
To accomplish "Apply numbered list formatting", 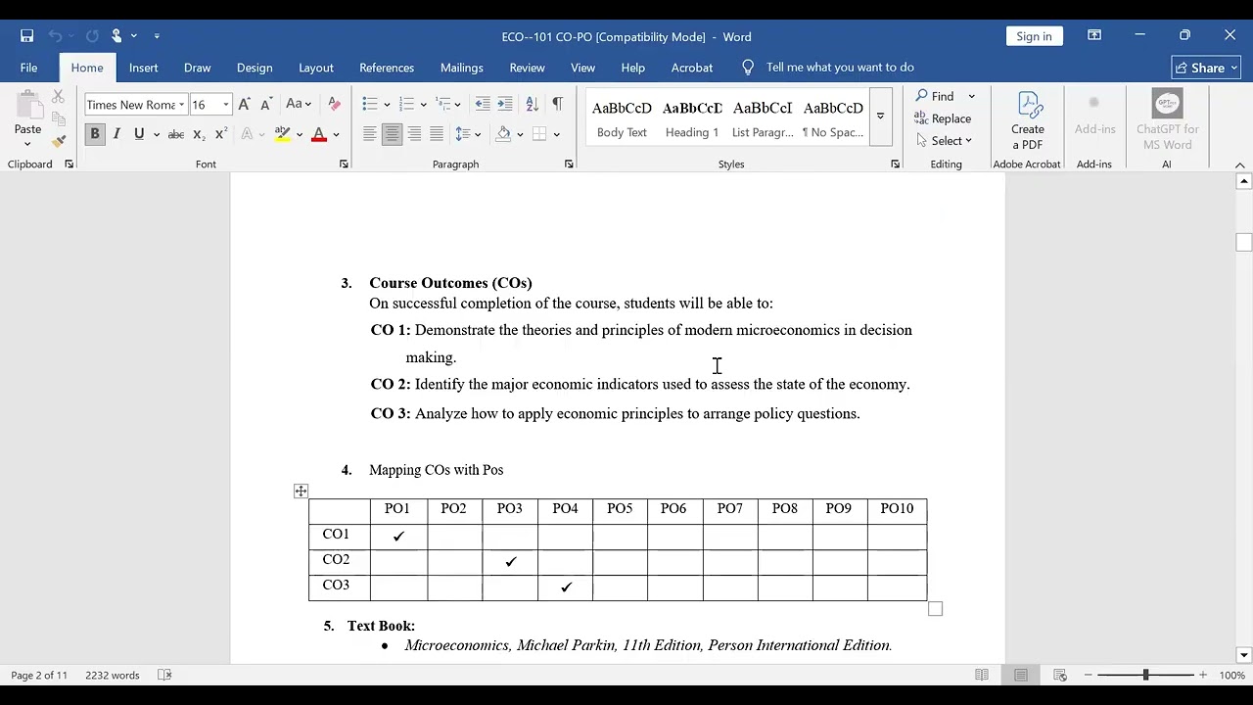I will (x=406, y=105).
